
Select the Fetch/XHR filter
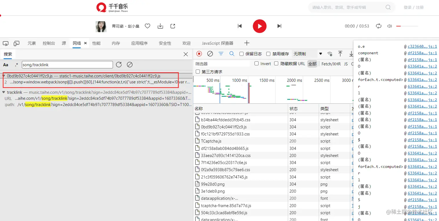(331, 64)
